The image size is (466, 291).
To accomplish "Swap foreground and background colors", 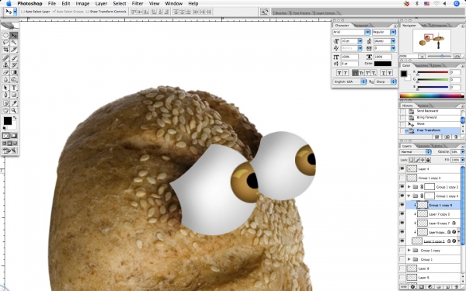I will 15,118.
